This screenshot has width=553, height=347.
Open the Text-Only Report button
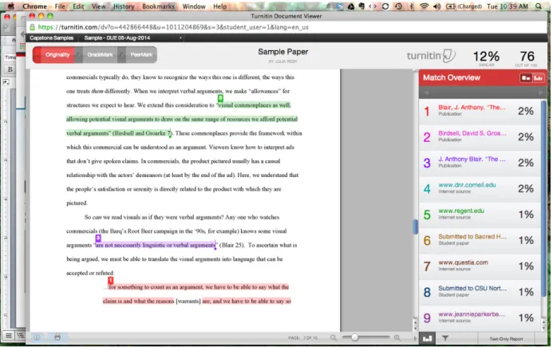506,338
